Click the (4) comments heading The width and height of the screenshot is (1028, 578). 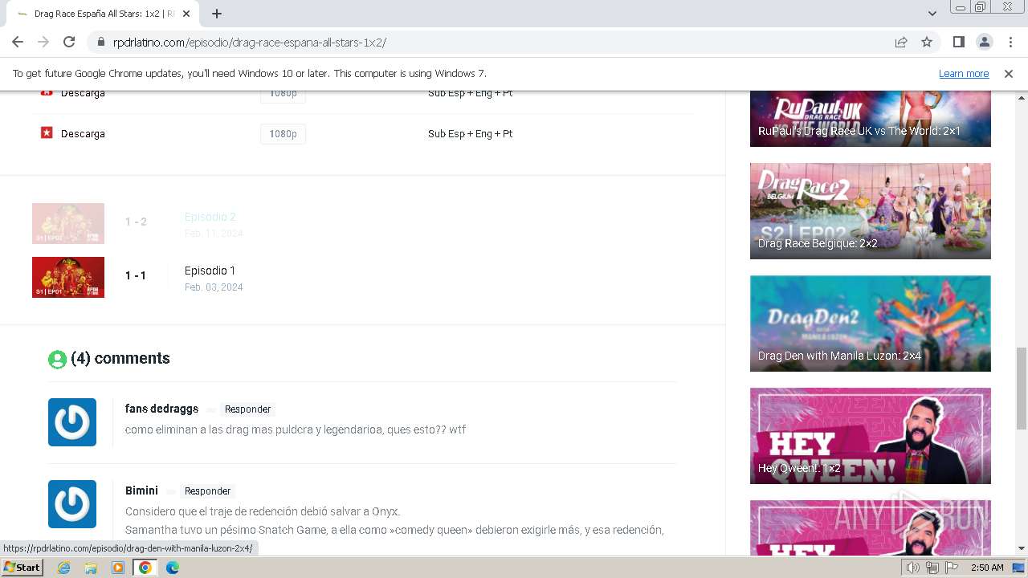pyautogui.click(x=120, y=359)
